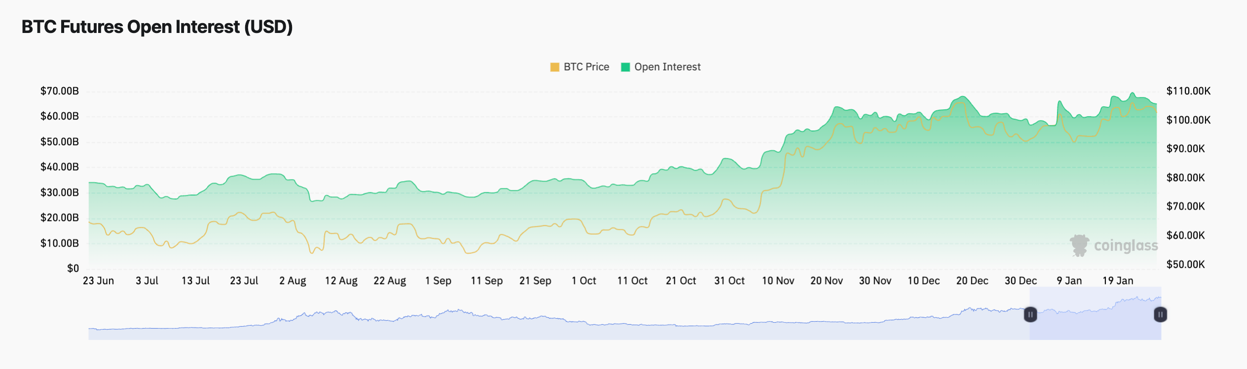Click the '21 Oct' x-axis label
The image size is (1247, 369).
tap(681, 281)
